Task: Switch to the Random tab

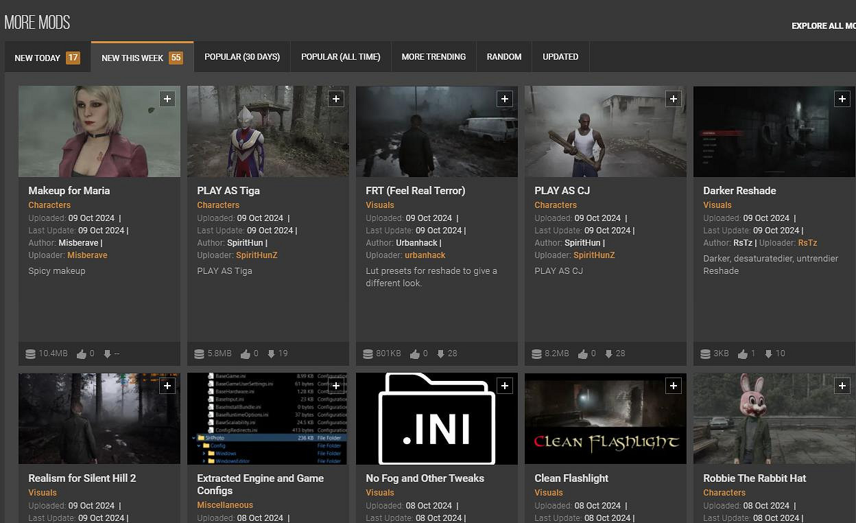Action: (x=504, y=57)
